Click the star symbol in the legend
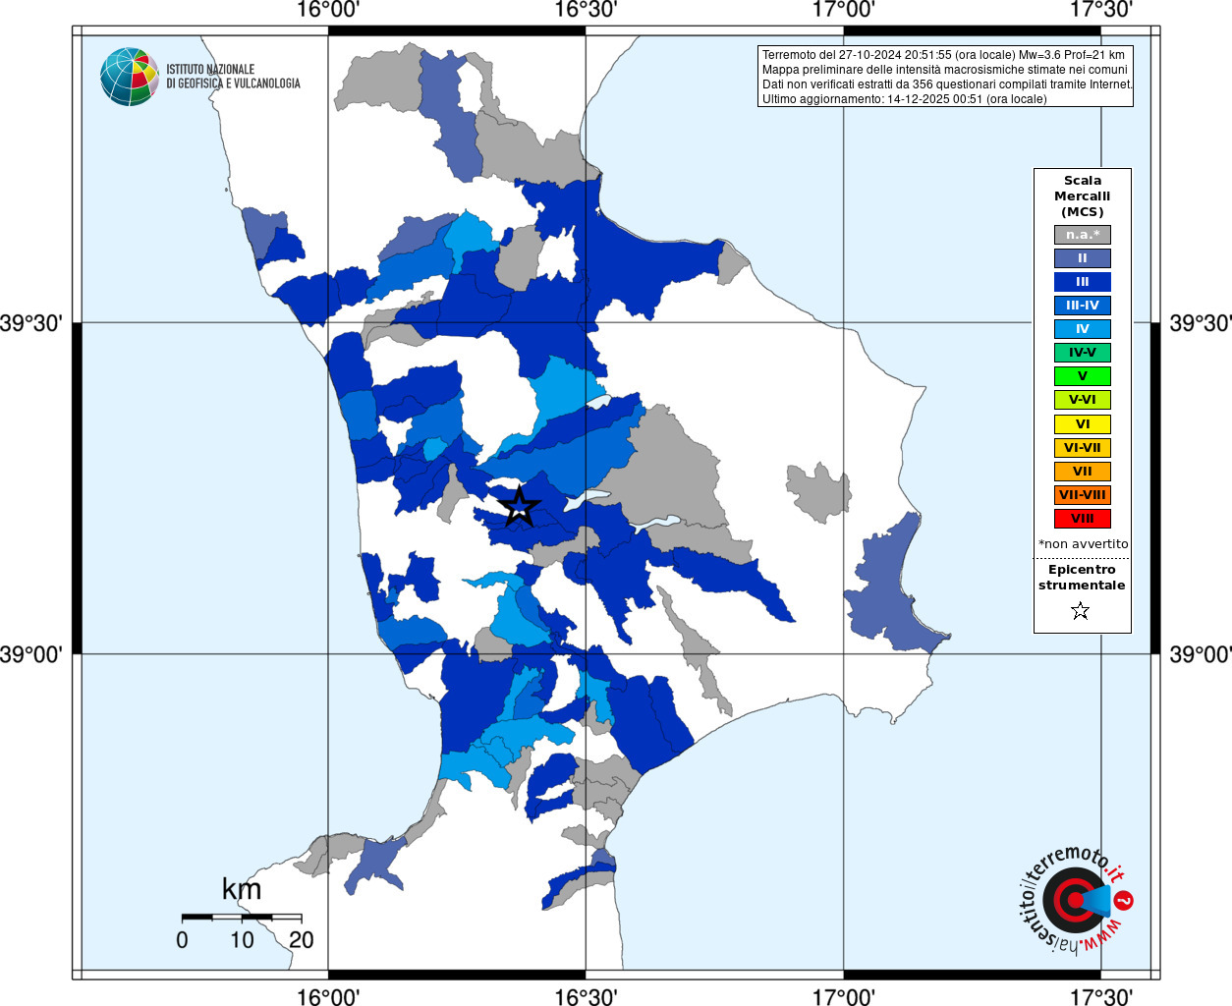This screenshot has width=1232, height=1006. pos(1081,611)
